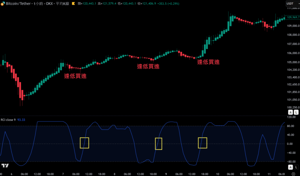Click the rightmost 逢低買進 text annotation
Screen dimensions: 300x176
[x=208, y=62]
